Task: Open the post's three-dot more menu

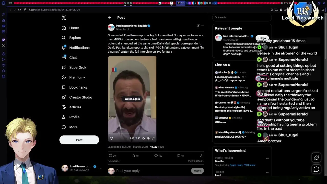Action: pyautogui.click(x=203, y=26)
